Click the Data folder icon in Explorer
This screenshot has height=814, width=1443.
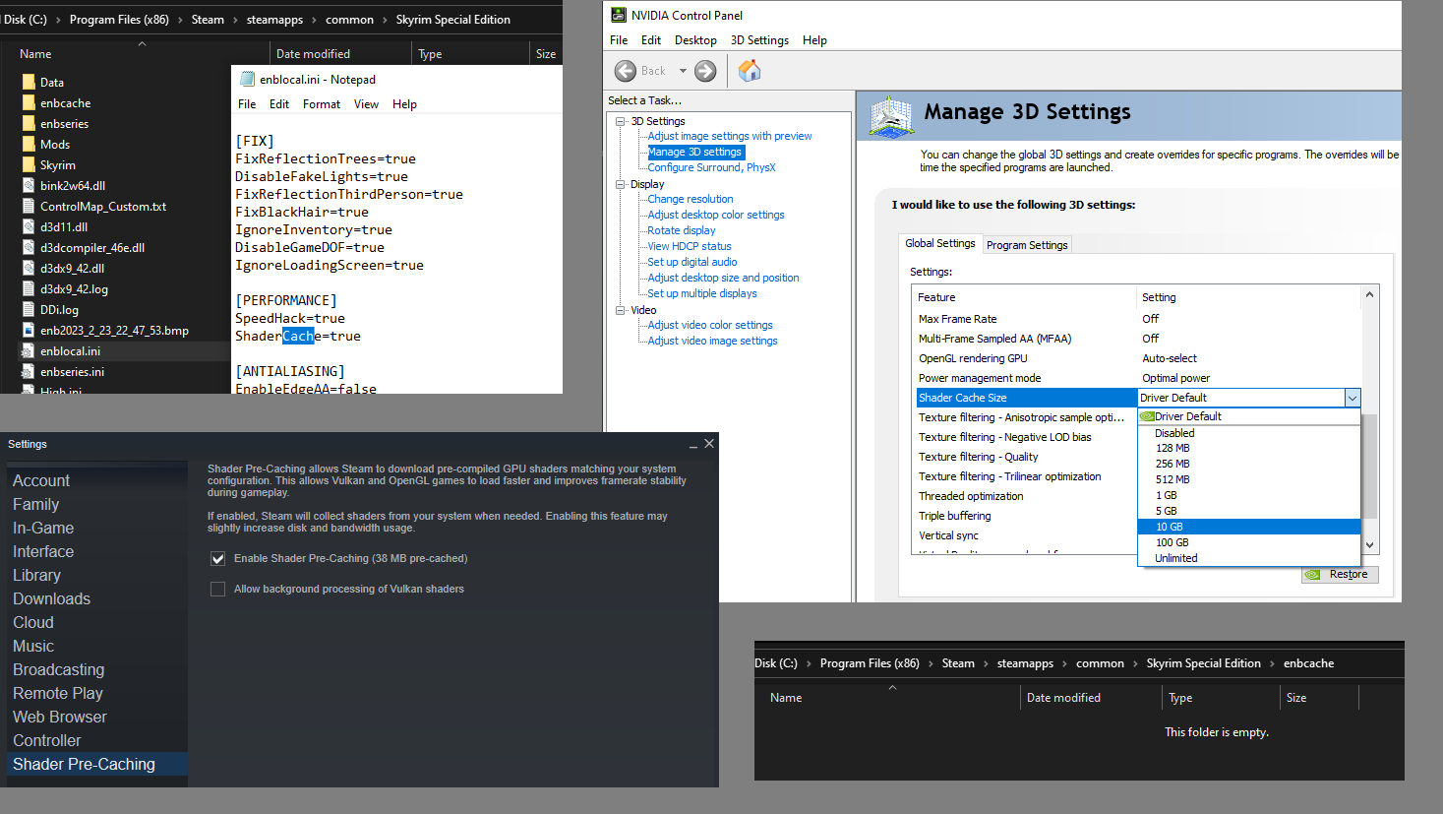[29, 83]
